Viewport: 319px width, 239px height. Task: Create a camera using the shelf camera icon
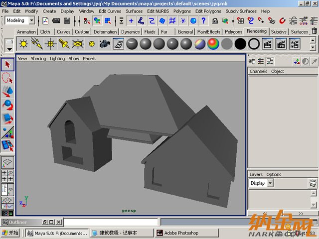point(105,44)
